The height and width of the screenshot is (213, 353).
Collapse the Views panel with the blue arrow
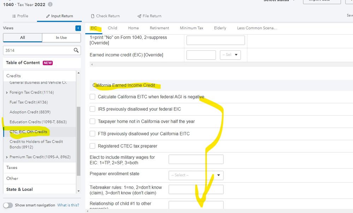tap(78, 28)
